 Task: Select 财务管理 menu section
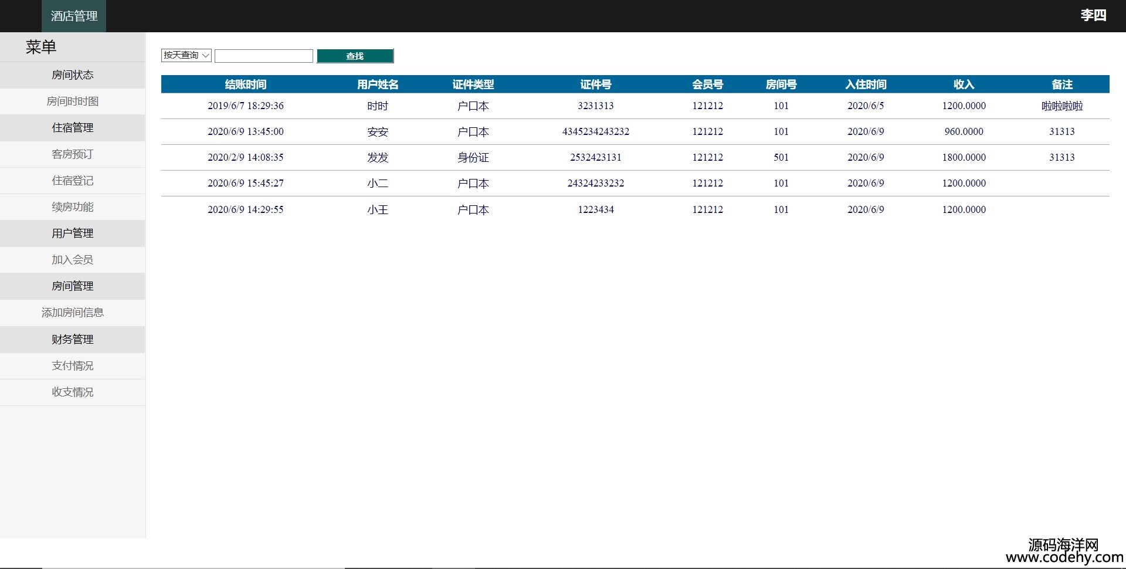73,340
